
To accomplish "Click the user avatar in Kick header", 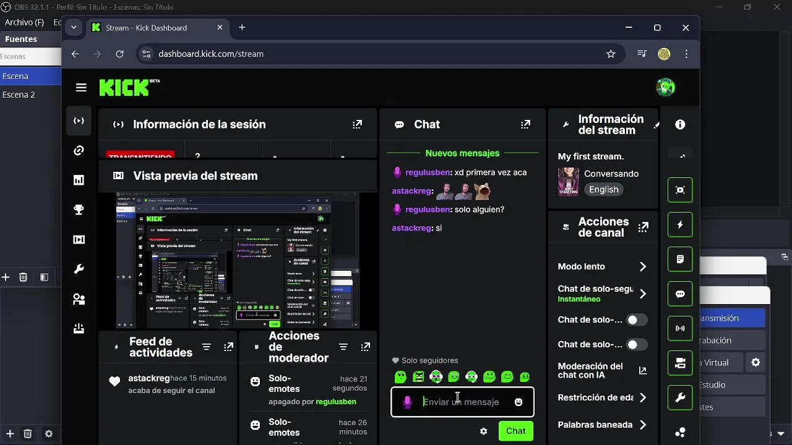I will pos(665,87).
